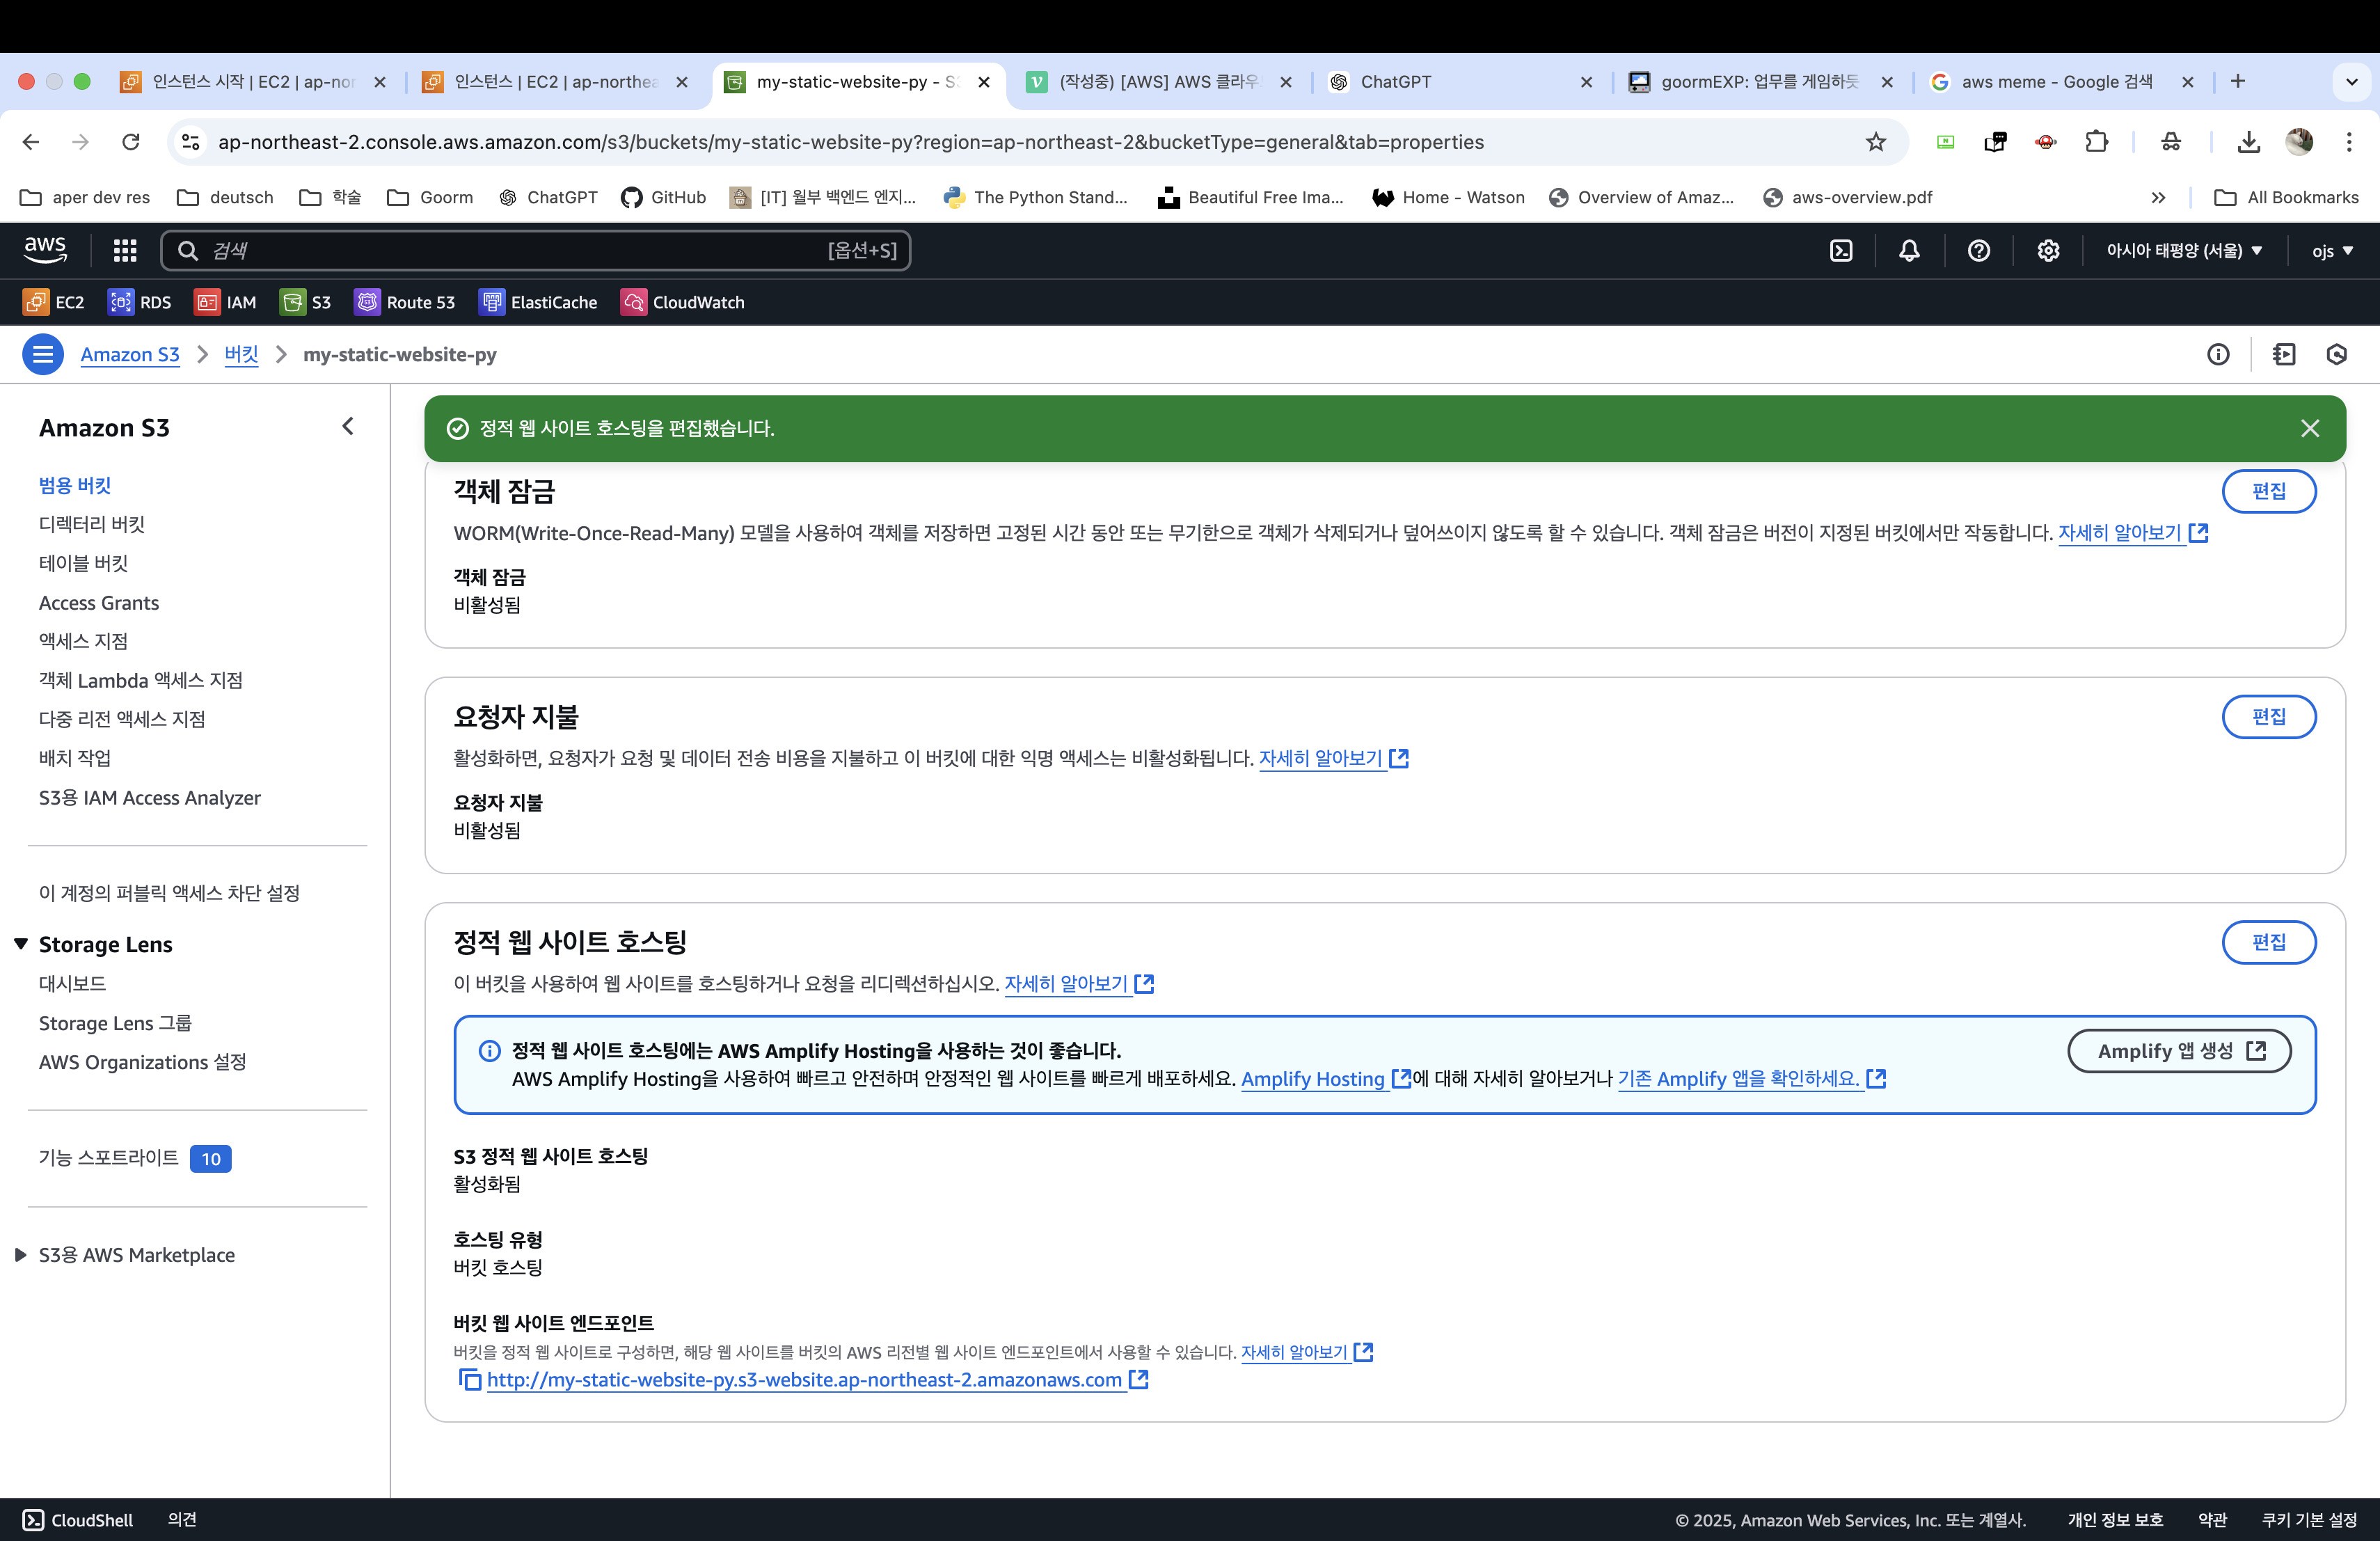Open 의견 feedback in footer

coord(182,1519)
